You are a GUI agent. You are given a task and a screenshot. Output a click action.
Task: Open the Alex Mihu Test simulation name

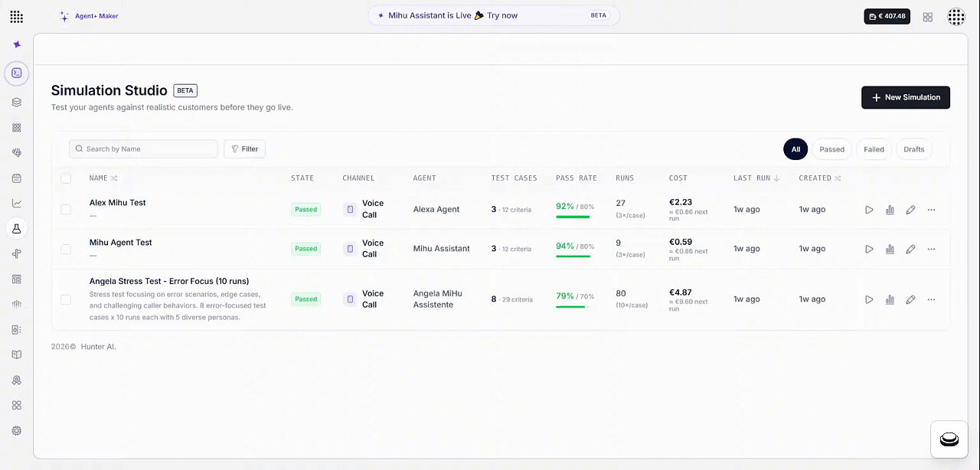[x=117, y=203]
